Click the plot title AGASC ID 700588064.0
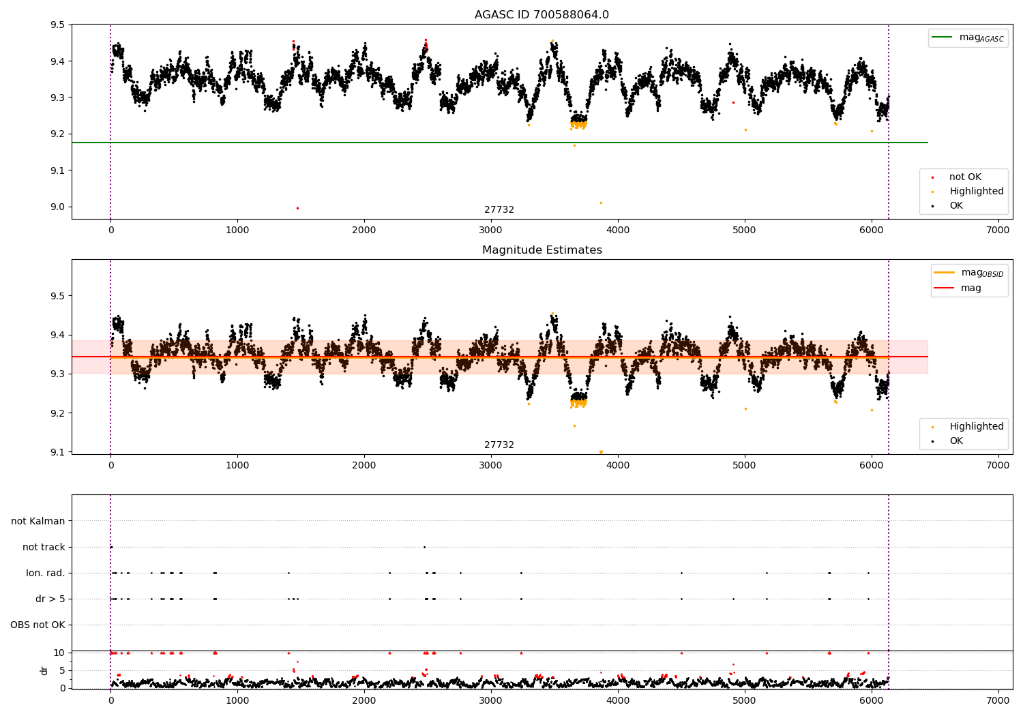The image size is (1023, 716). click(x=542, y=15)
